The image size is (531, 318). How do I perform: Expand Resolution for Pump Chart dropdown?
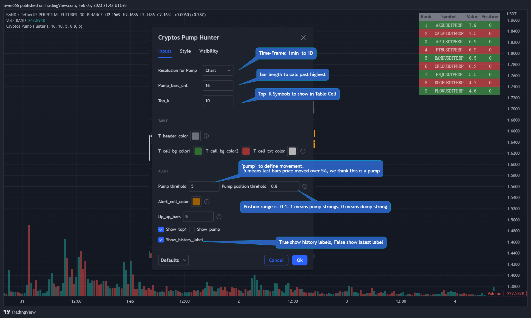click(x=218, y=70)
